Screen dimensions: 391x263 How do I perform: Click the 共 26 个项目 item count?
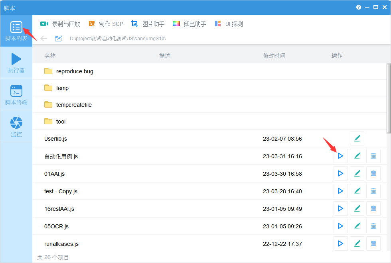coord(53,257)
